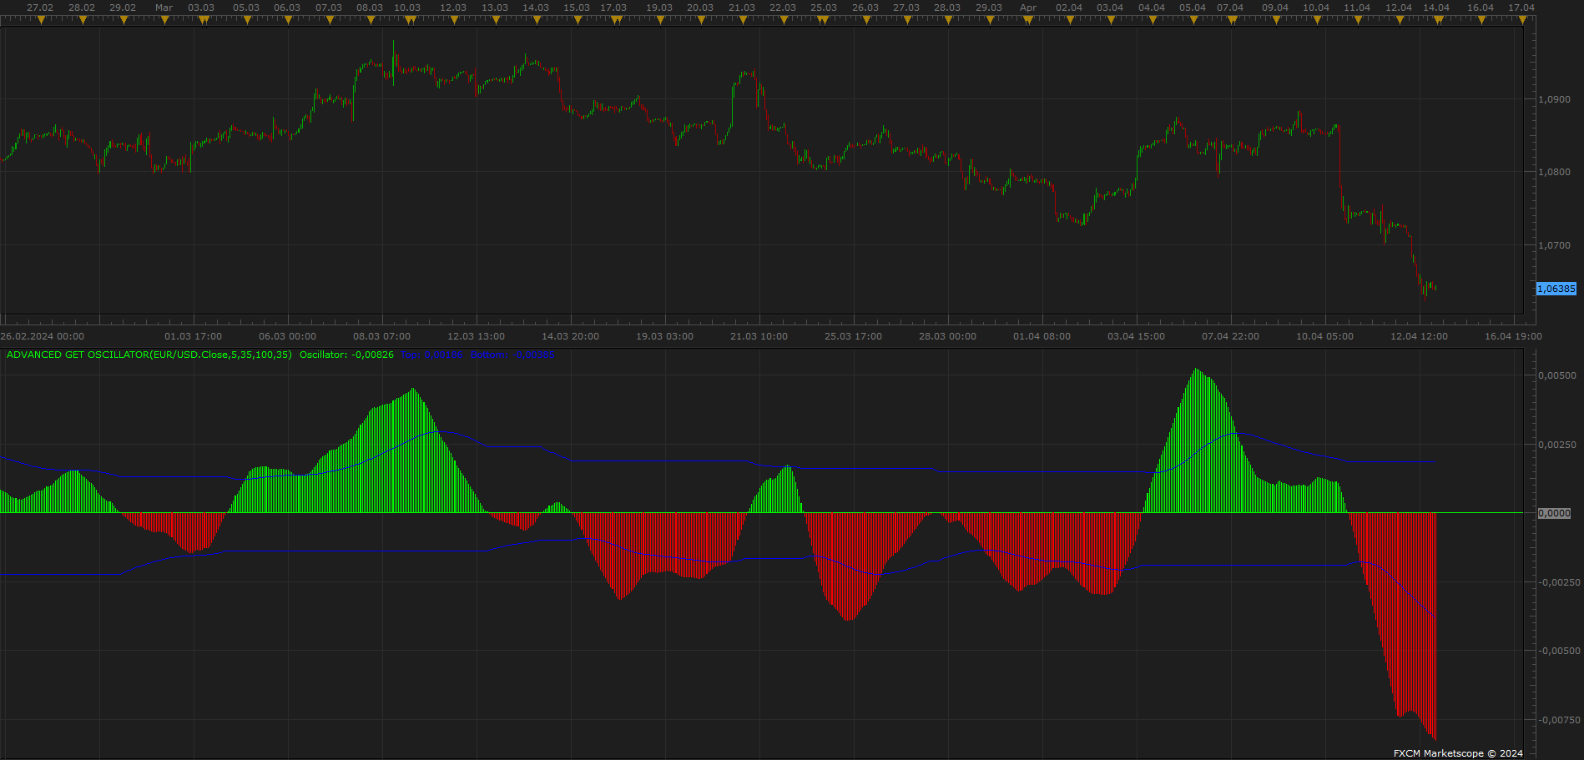Click the yellow day marker below 12.03

(x=453, y=20)
